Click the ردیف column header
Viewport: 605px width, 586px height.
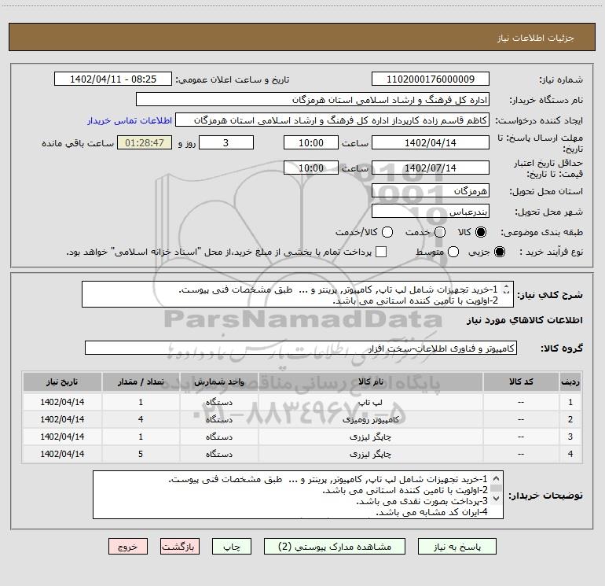click(x=570, y=381)
